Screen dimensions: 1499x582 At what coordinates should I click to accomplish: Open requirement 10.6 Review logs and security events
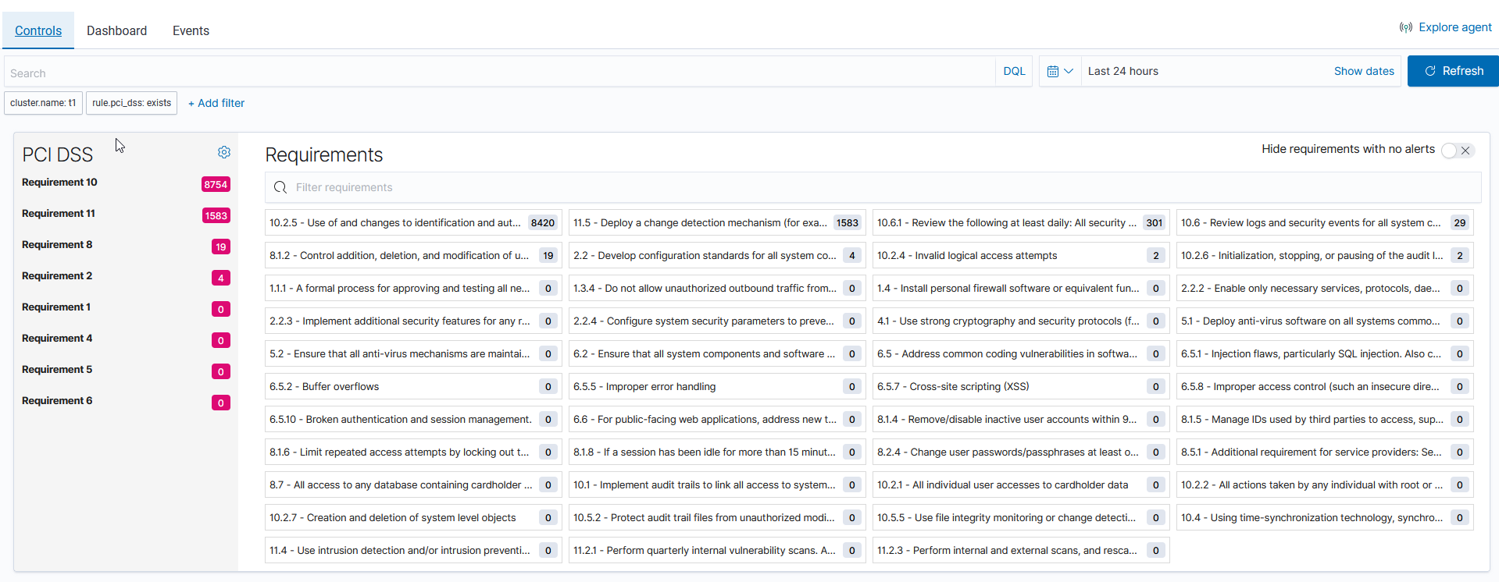point(1325,222)
